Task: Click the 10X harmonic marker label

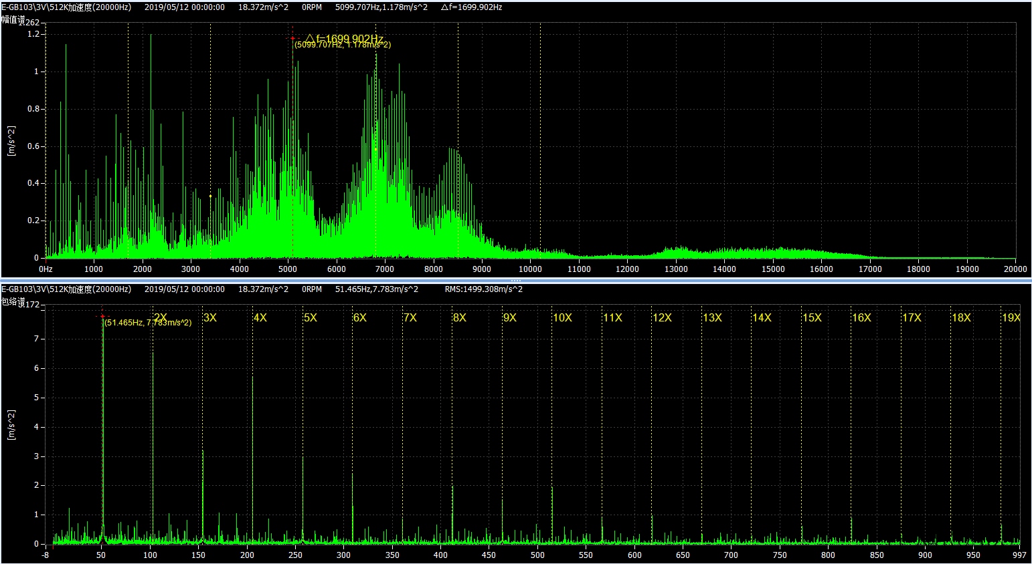Action: [562, 317]
